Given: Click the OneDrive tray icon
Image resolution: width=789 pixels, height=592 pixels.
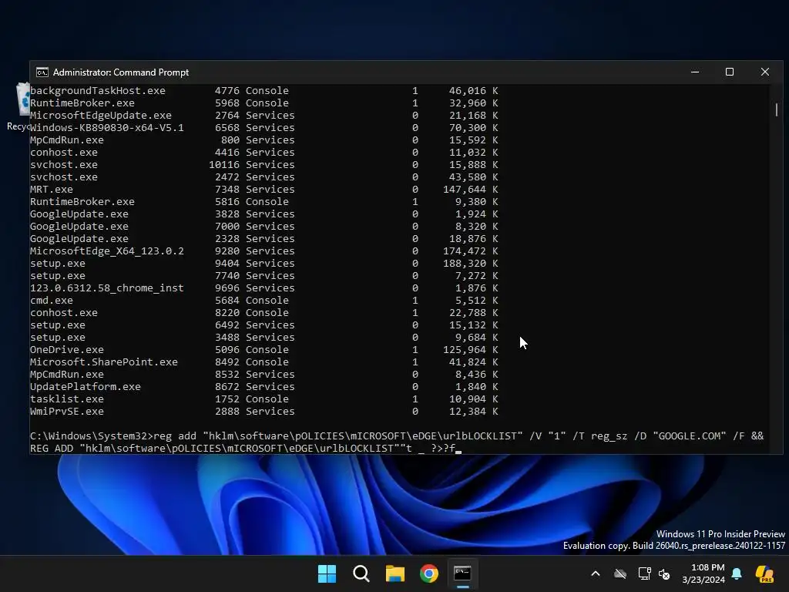Looking at the screenshot, I should click(620, 573).
